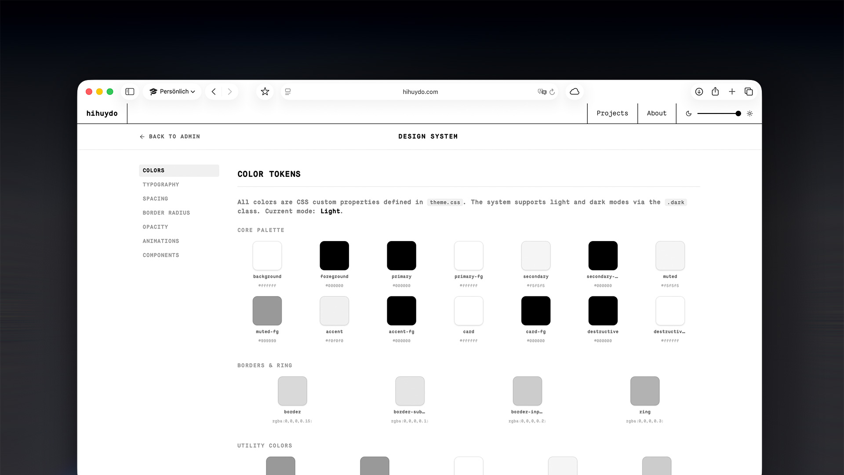Open the Downloads icon in the toolbar
844x475 pixels.
(699, 91)
